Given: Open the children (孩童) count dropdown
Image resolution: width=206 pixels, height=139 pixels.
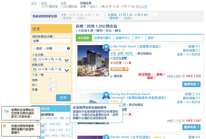Looking at the screenshot, I should click(53, 89).
